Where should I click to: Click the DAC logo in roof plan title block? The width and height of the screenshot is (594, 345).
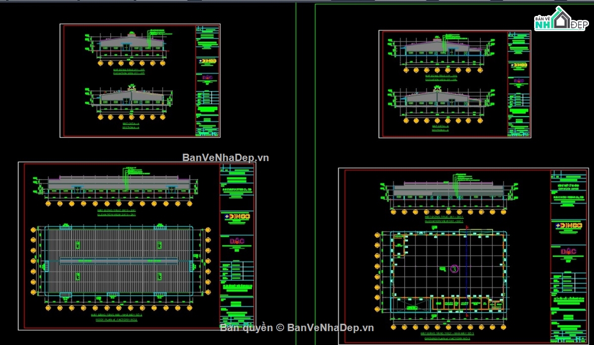tap(238, 241)
